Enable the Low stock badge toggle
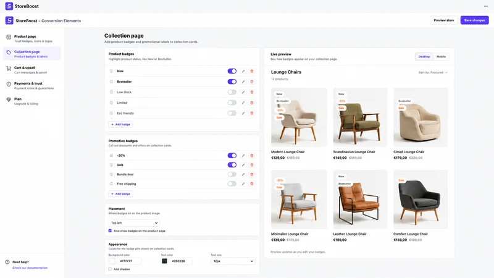Screen dimensions: 494x278 click(x=232, y=92)
